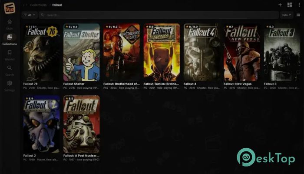Open Fallout Tactics cover art
Viewport: 304px width, 174px height.
point(162,52)
